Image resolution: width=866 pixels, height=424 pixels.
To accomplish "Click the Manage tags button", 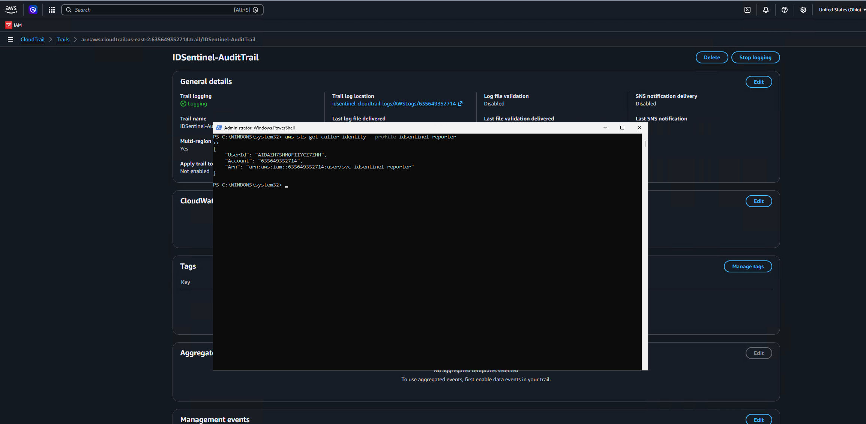I will (748, 266).
